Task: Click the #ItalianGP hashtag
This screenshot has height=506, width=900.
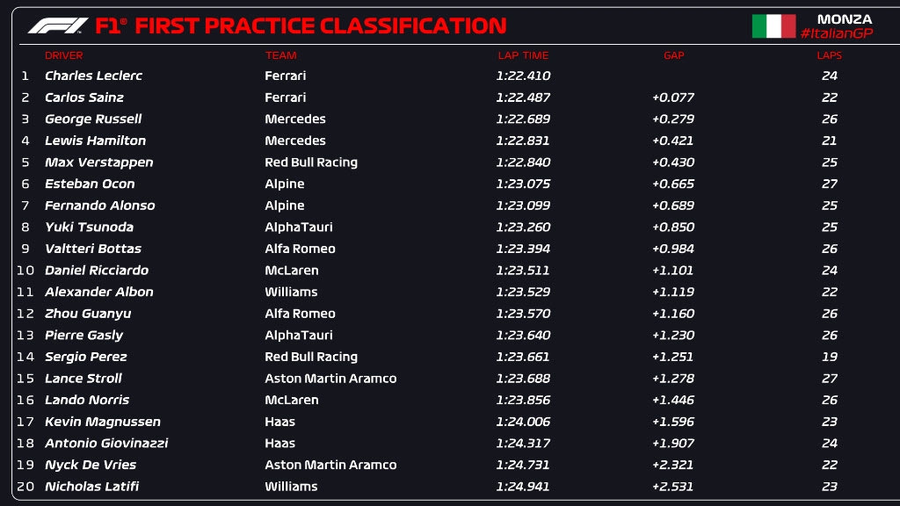Action: (x=836, y=33)
